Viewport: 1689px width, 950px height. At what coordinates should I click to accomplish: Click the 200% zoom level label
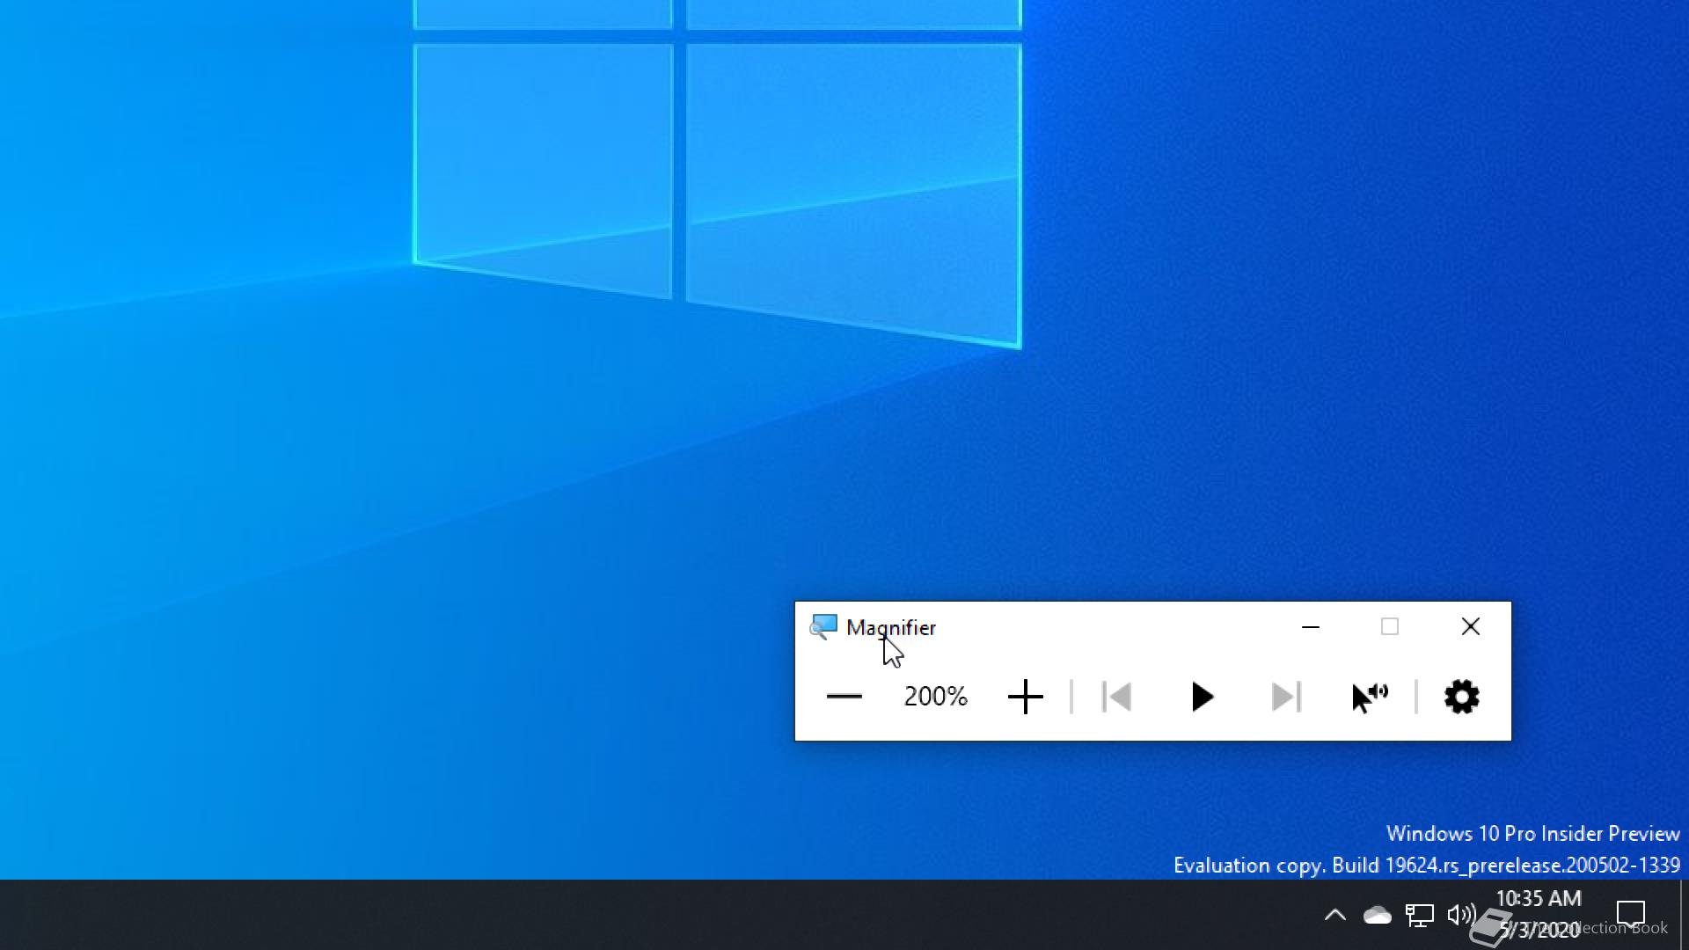tap(935, 697)
